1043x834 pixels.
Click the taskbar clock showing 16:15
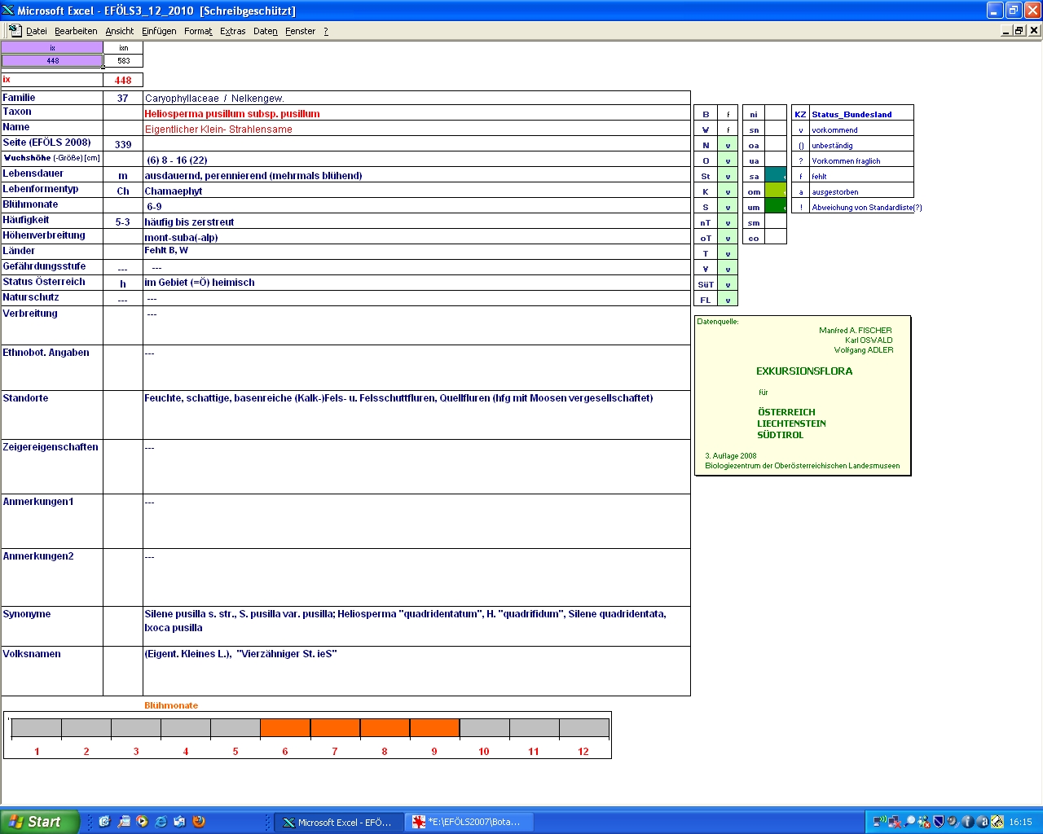coord(1020,823)
